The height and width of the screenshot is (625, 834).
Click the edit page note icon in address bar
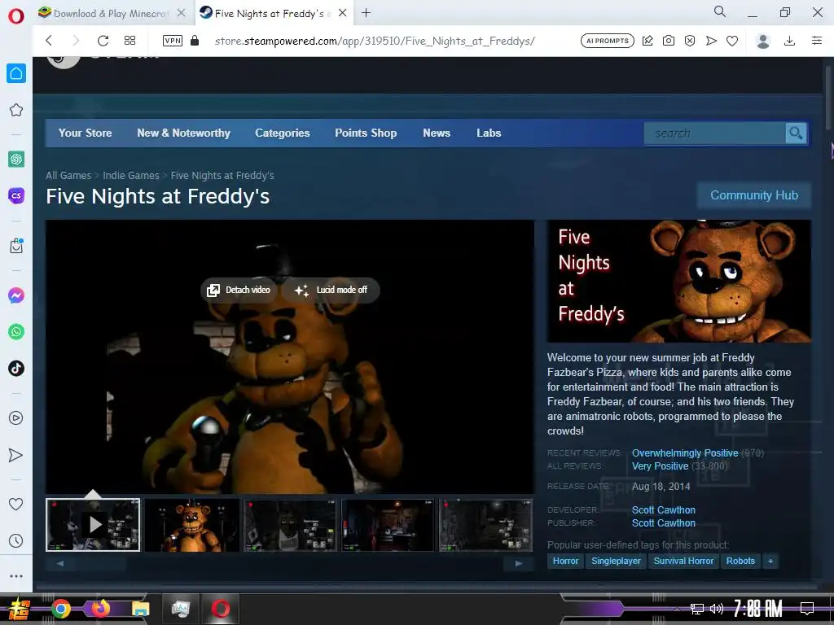(x=647, y=41)
